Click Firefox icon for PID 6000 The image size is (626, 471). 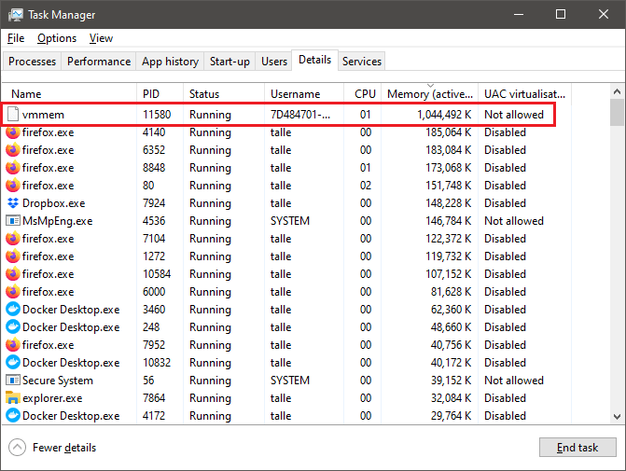[x=13, y=291]
